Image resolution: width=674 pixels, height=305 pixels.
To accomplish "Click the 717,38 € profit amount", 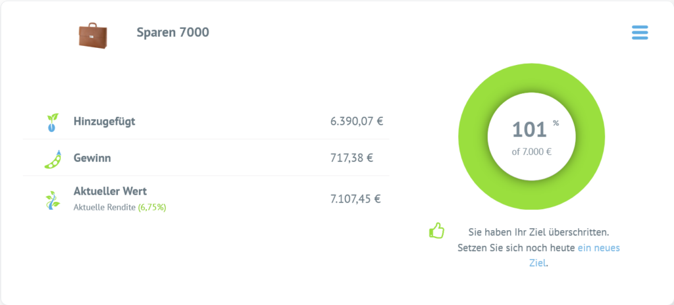I will coord(351,158).
